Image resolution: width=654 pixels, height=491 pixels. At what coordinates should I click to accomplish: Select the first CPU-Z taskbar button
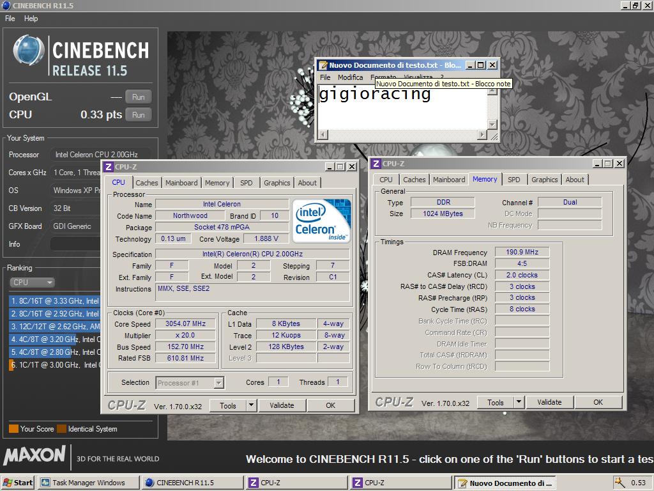pyautogui.click(x=296, y=483)
